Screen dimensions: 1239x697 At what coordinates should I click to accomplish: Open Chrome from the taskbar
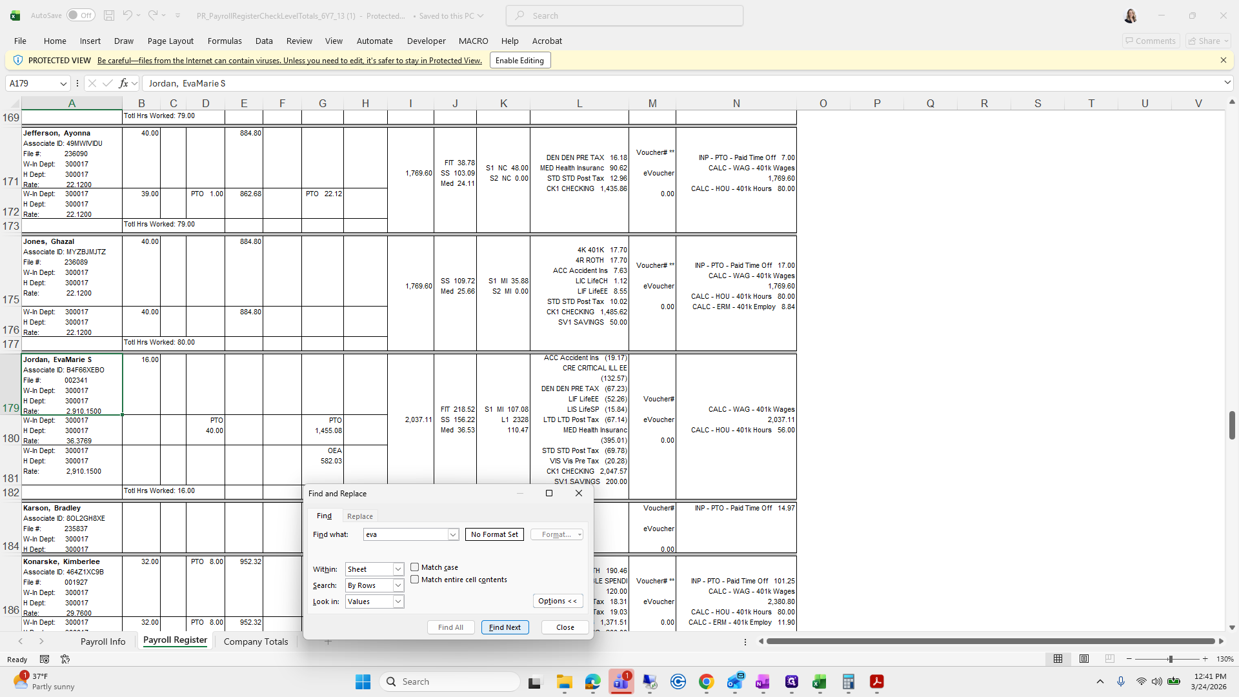coord(706,682)
